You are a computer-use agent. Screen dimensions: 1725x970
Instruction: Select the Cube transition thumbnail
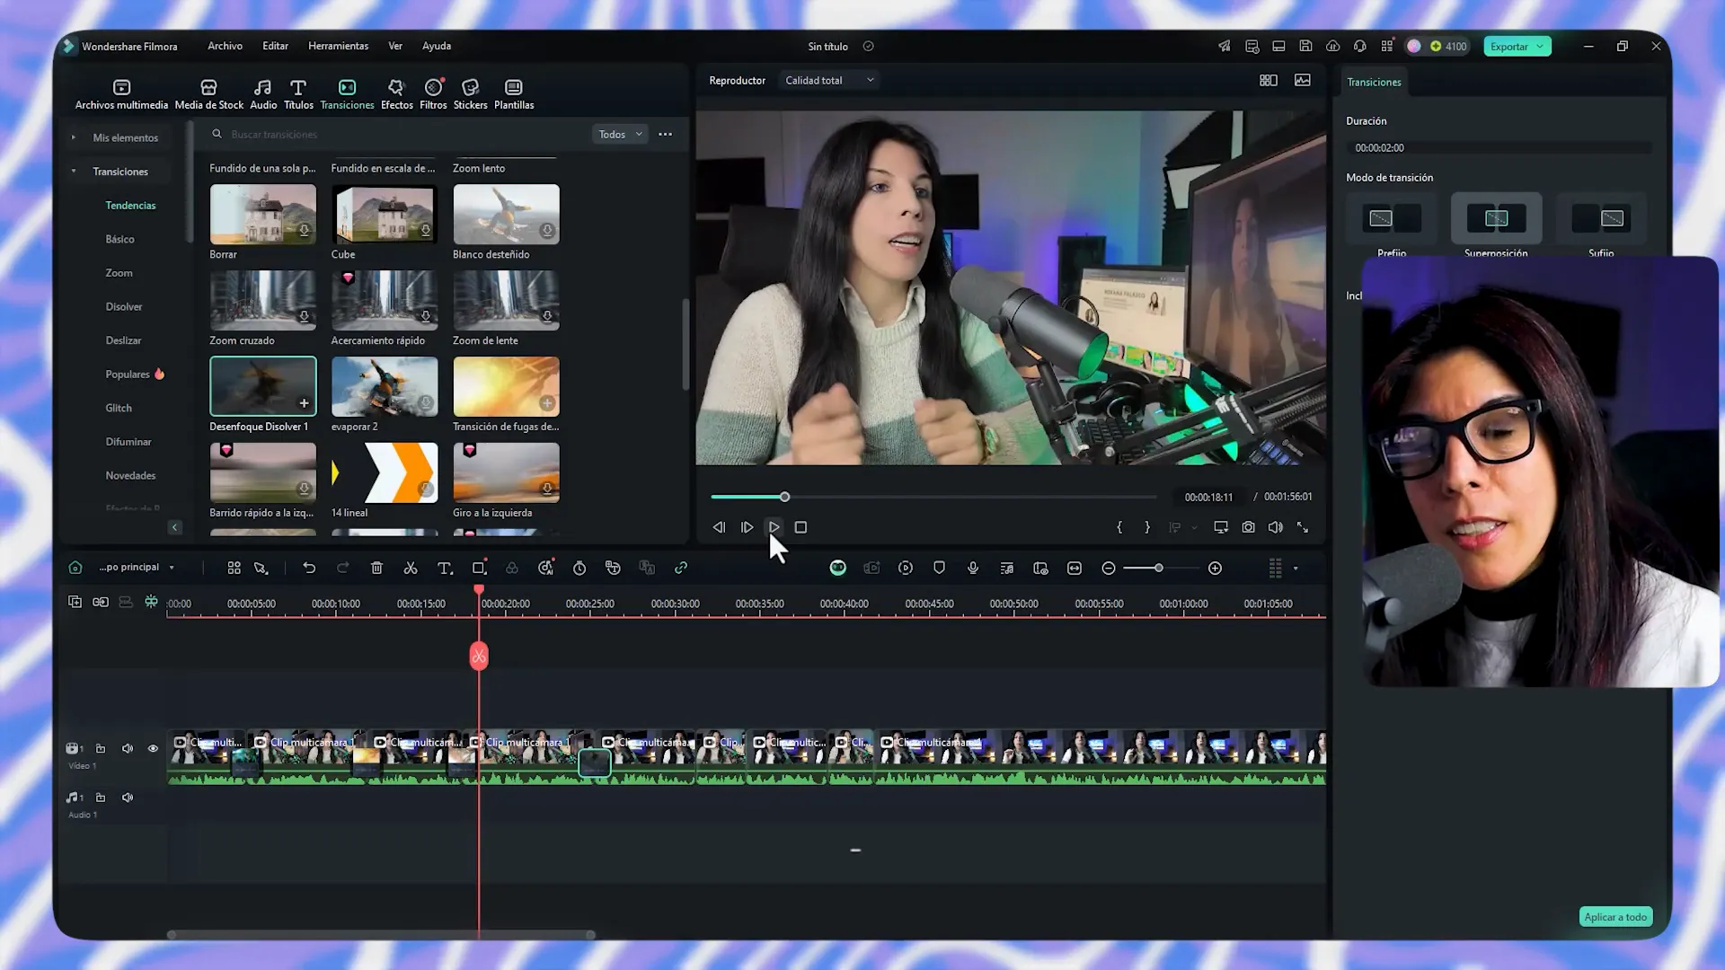click(x=385, y=214)
